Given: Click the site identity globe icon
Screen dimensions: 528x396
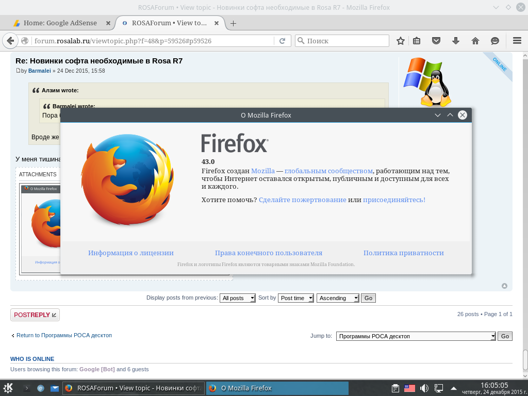Looking at the screenshot, I should (25, 41).
